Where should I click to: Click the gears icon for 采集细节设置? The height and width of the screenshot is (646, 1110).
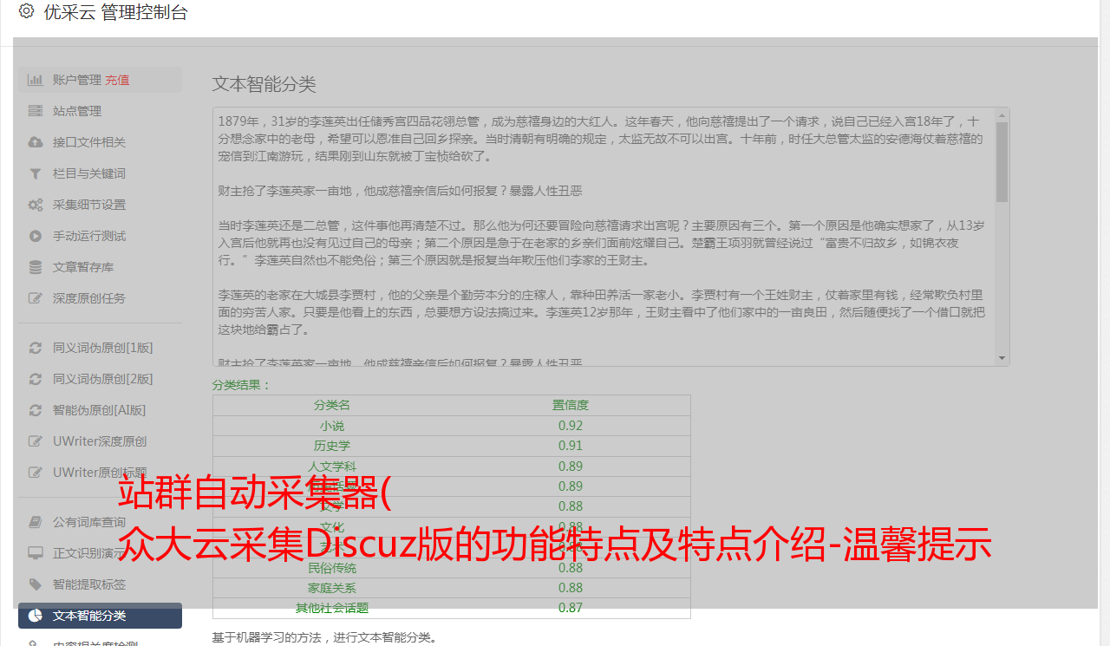(x=36, y=205)
